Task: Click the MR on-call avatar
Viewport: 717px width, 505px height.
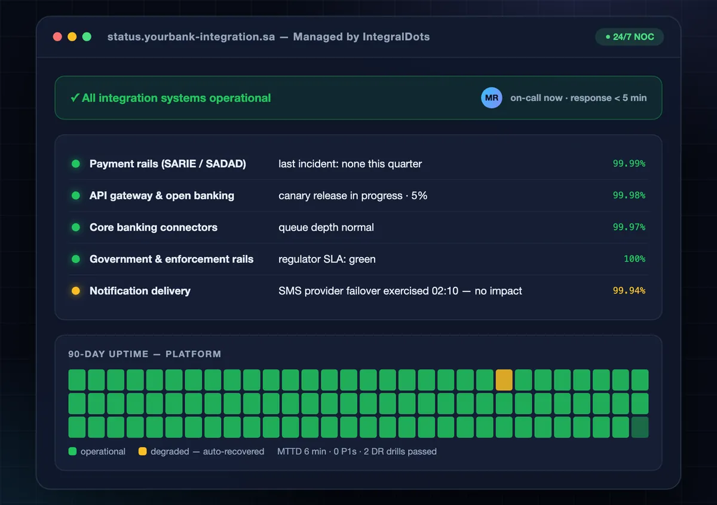Action: point(492,98)
